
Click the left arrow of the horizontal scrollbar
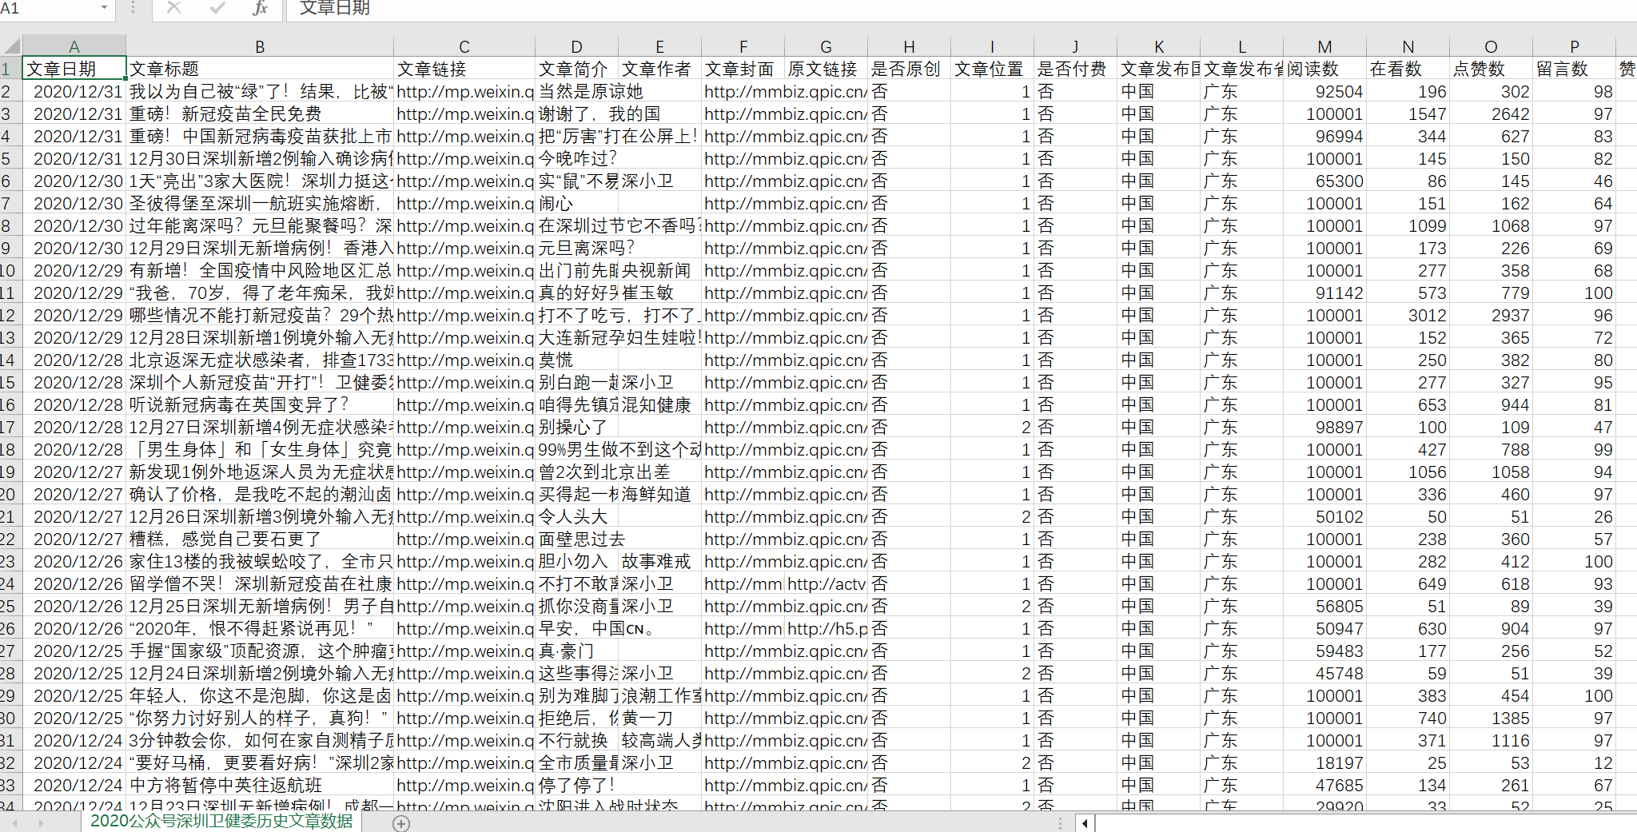click(x=1085, y=823)
